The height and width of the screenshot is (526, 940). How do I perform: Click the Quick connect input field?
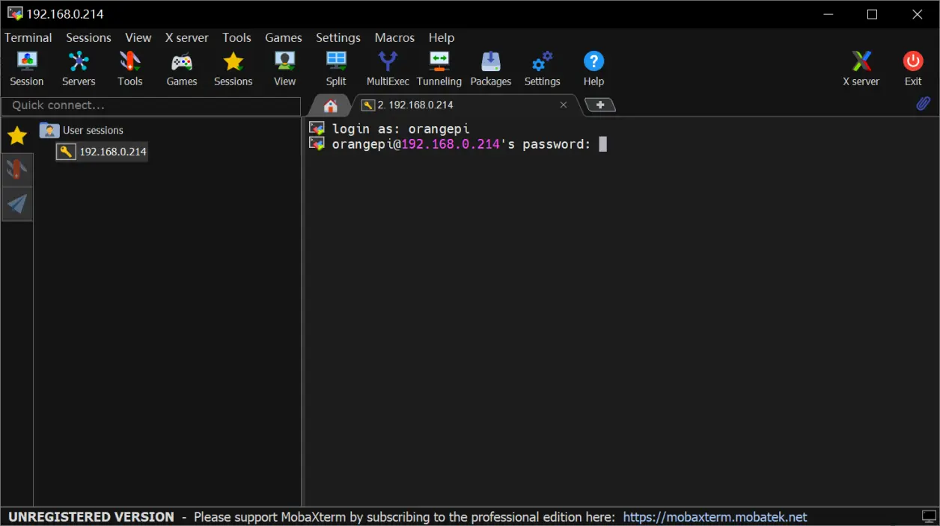(x=151, y=105)
